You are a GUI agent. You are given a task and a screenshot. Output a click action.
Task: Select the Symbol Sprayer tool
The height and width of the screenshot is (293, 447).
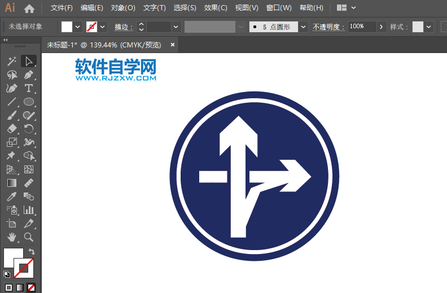tap(12, 211)
